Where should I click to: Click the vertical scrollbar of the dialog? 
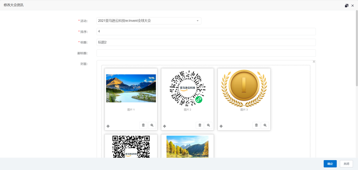click(x=356, y=48)
